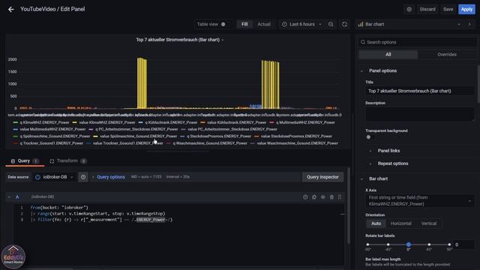This screenshot has height=270, width=480.
Task: Open X Axis field dropdown
Action: pyautogui.click(x=420, y=201)
